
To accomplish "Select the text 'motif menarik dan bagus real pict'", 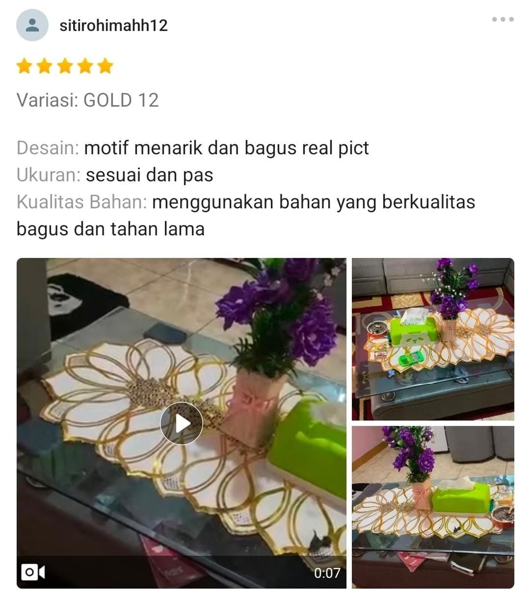I will pyautogui.click(x=226, y=148).
